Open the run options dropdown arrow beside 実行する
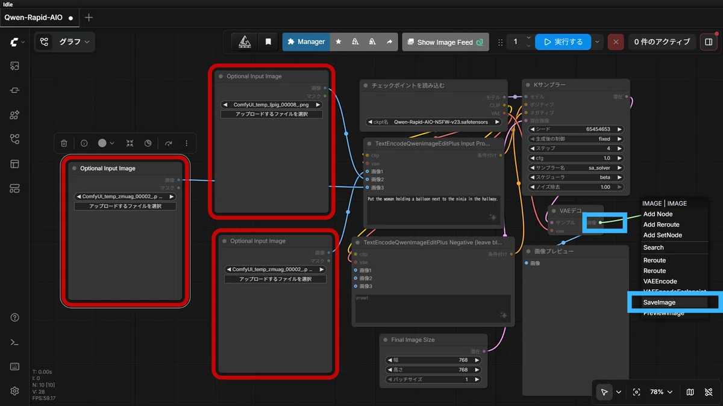Image resolution: width=723 pixels, height=406 pixels. (x=597, y=42)
